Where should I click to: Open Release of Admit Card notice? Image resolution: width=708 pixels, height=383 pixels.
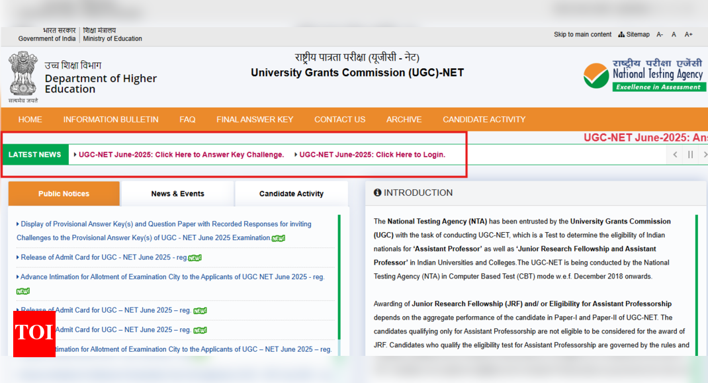105,257
